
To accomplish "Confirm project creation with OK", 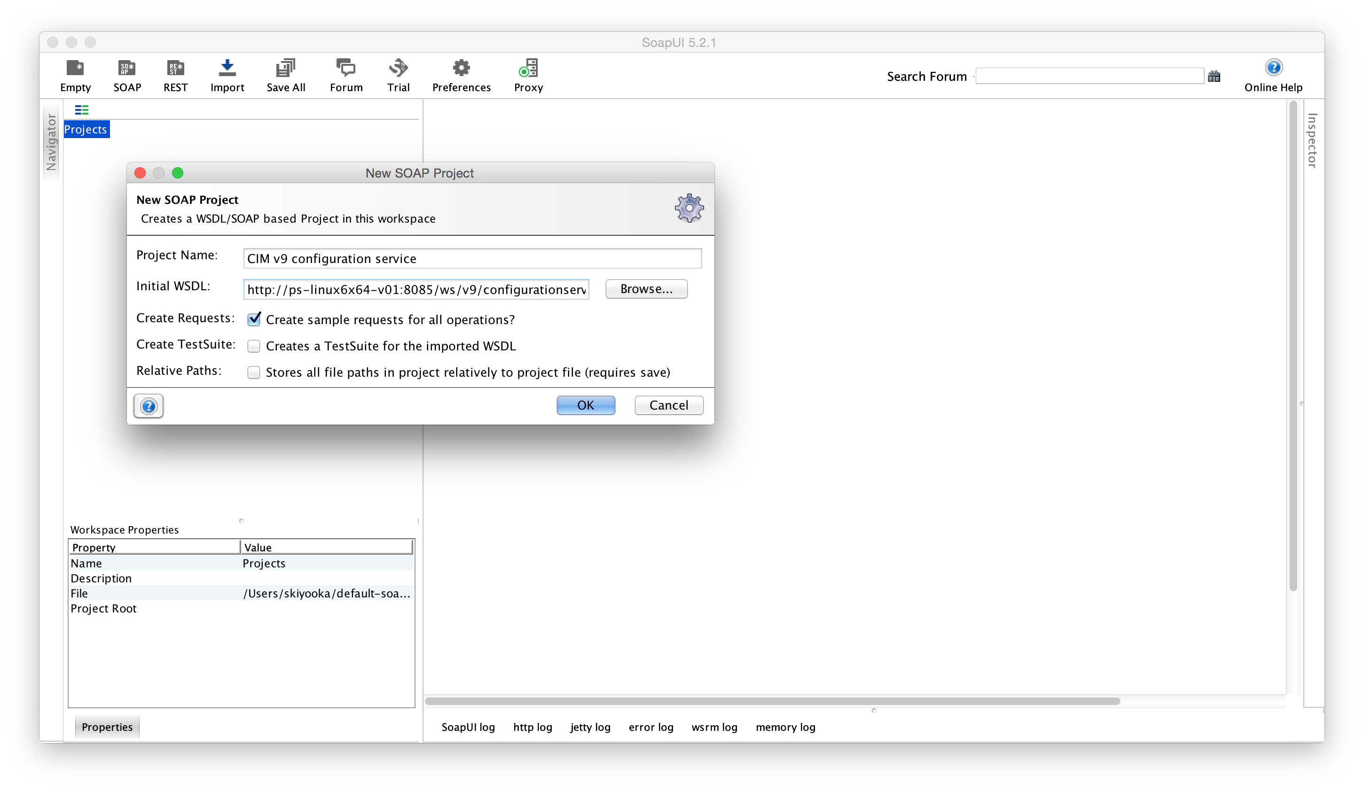I will 585,404.
